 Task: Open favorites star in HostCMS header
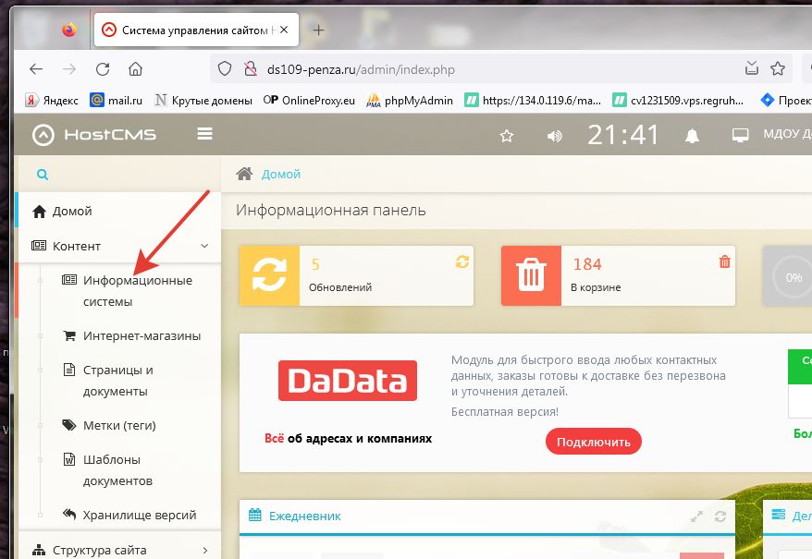(x=507, y=136)
